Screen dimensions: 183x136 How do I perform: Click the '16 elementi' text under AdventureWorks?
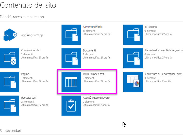tap(89, 31)
